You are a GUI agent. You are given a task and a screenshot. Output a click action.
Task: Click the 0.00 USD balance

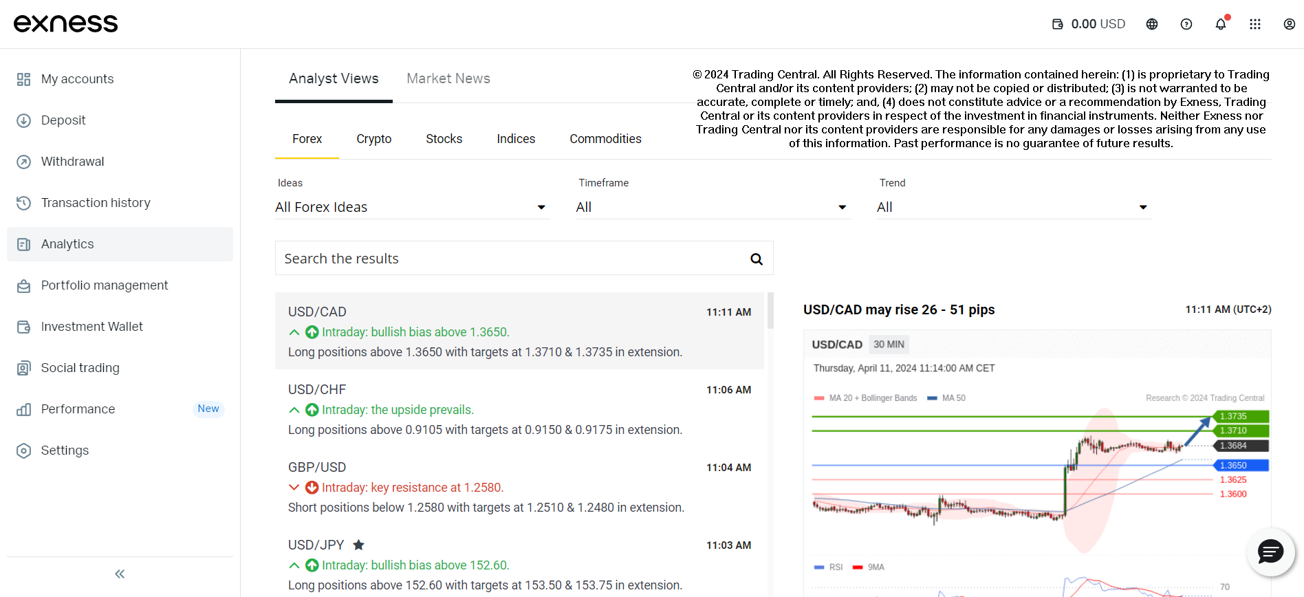[1098, 24]
